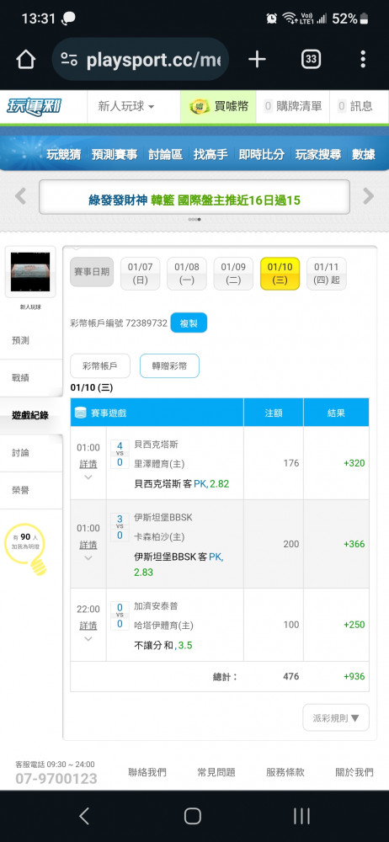
Task: Advance the banner with the right arrow
Action: 369,196
